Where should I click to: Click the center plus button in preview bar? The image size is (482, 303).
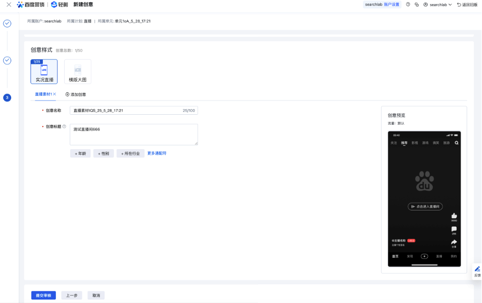click(424, 256)
